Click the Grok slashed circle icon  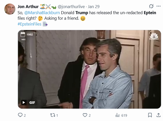pos(151,6)
